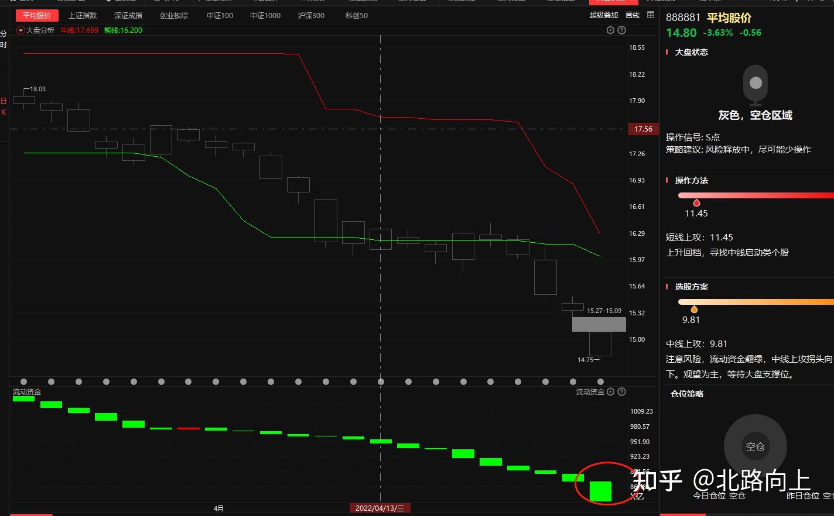Click the 17.56 price axis label

[643, 129]
